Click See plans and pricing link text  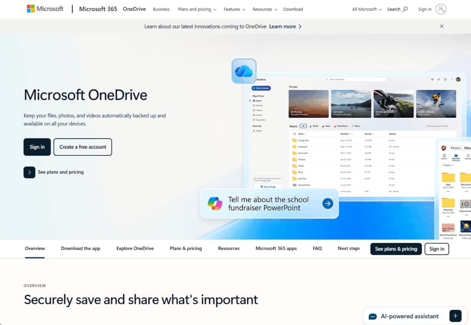(x=61, y=172)
